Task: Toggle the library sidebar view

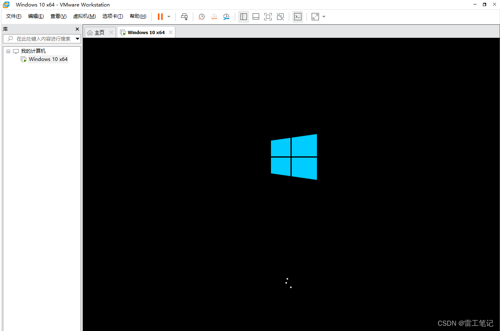Action: 244,17
